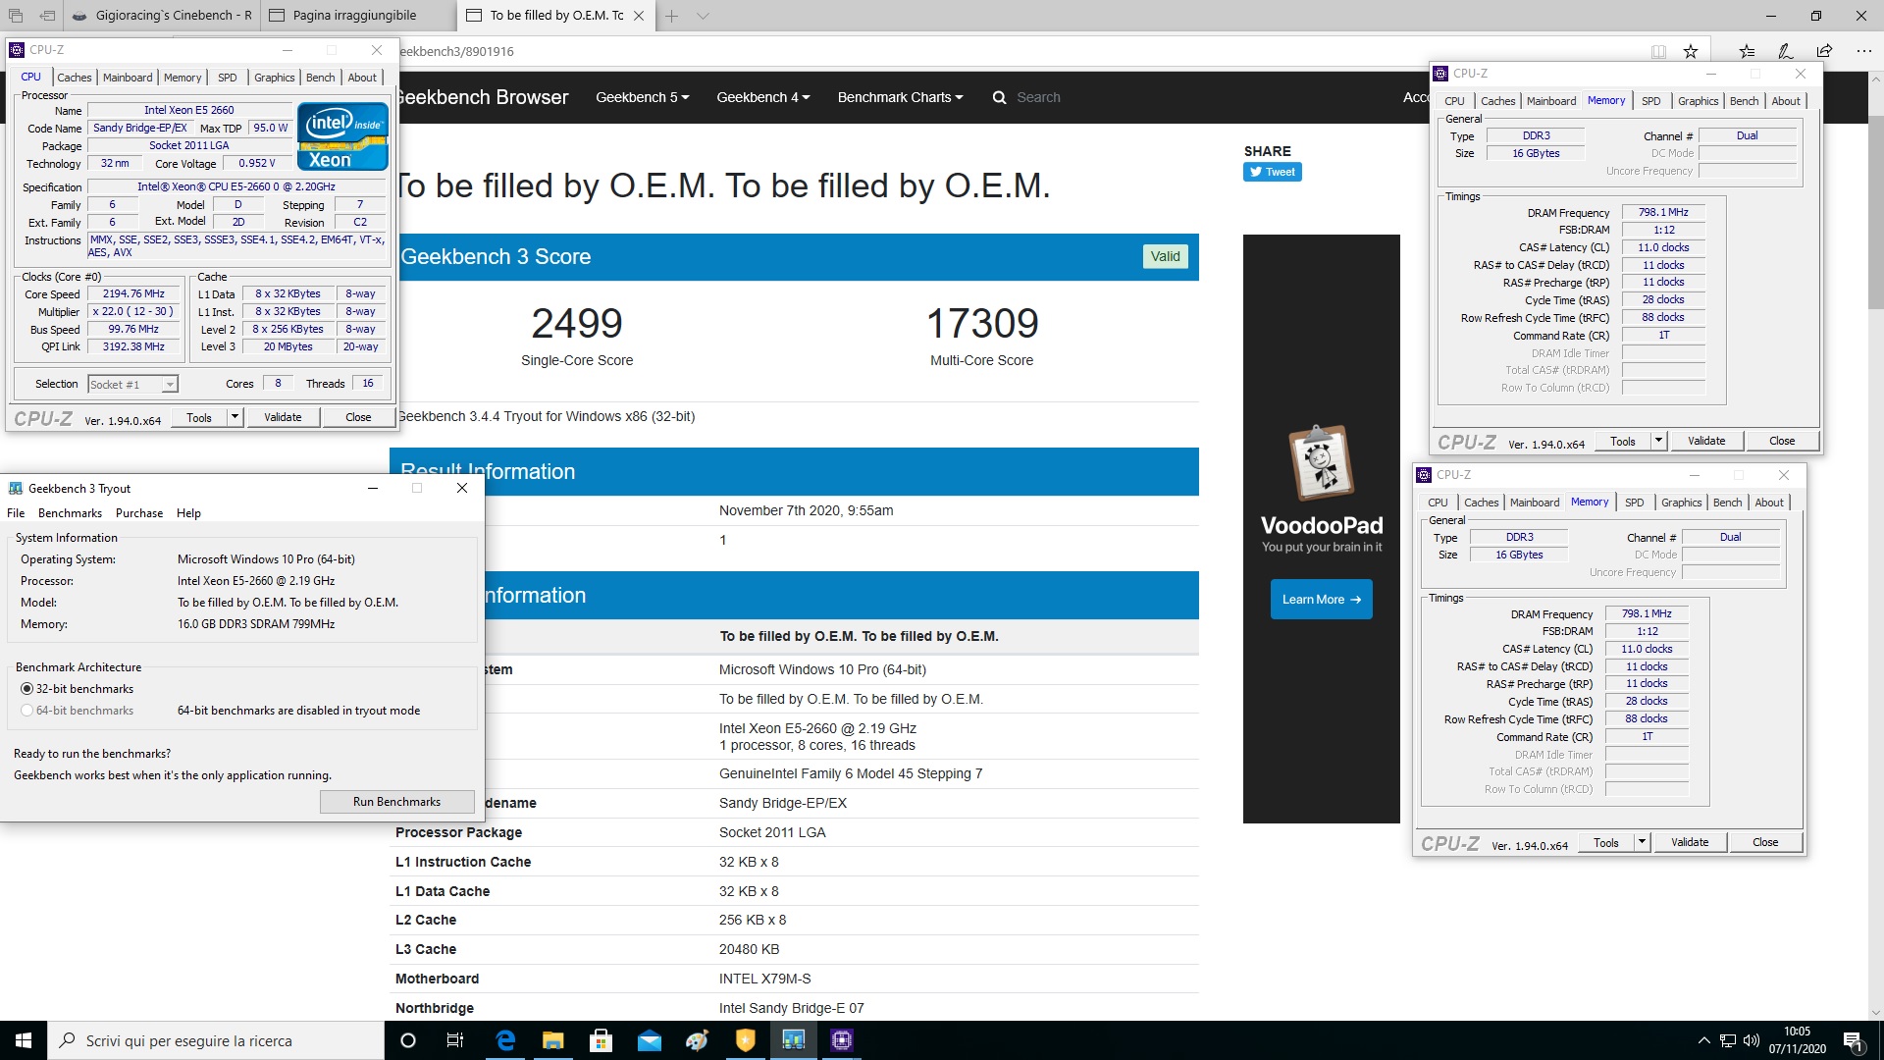This screenshot has width=1884, height=1060.
Task: Open the Socket #1 selection dropdown
Action: tap(132, 385)
